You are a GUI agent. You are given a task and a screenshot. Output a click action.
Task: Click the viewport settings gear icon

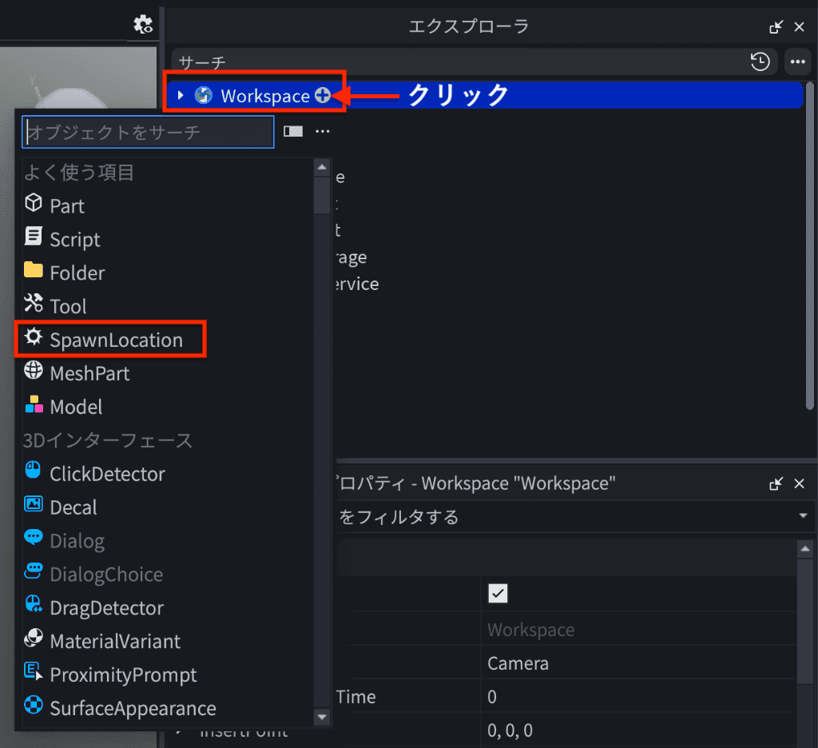[143, 25]
